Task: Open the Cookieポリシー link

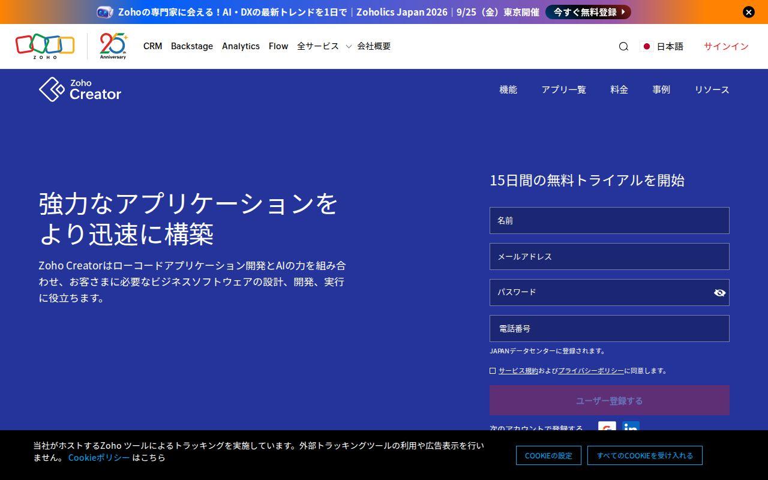Action: click(x=99, y=457)
